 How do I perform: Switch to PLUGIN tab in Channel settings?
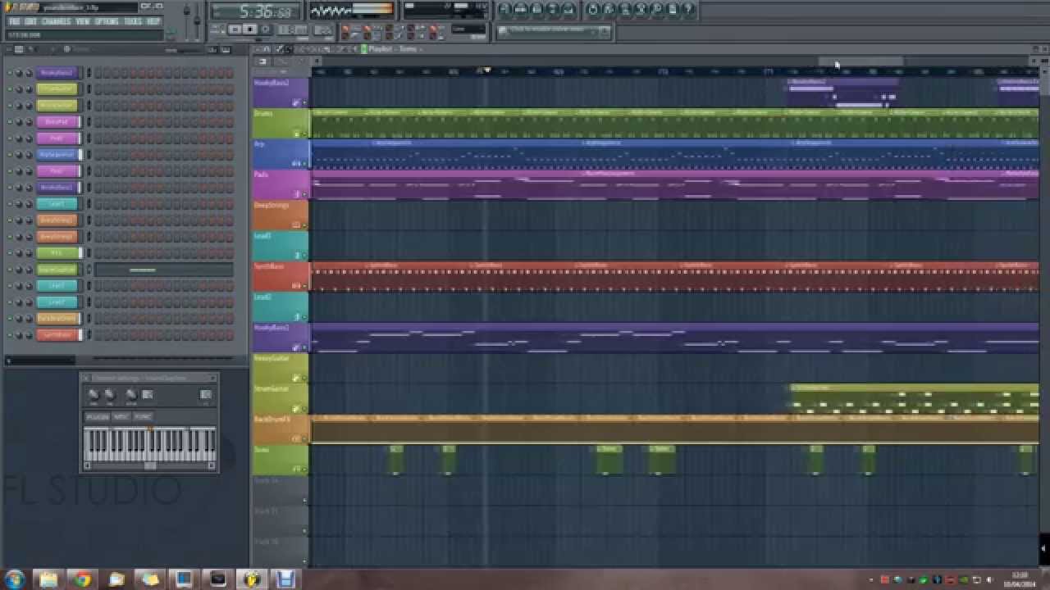point(98,416)
